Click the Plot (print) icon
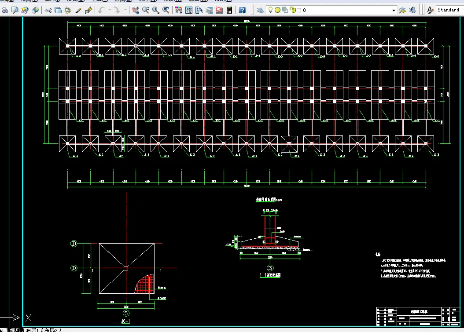This screenshot has height=332, width=464. point(5,10)
